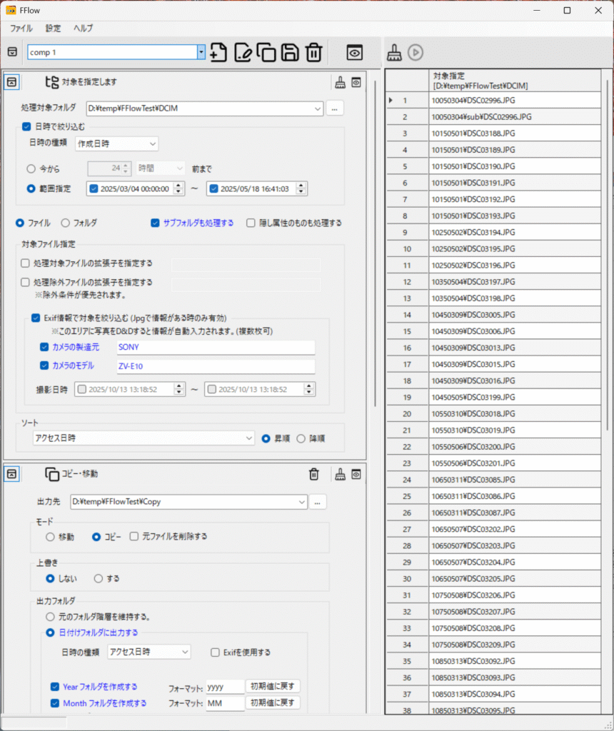Click the duplicate flow icon
Image resolution: width=614 pixels, height=731 pixels.
pos(266,52)
